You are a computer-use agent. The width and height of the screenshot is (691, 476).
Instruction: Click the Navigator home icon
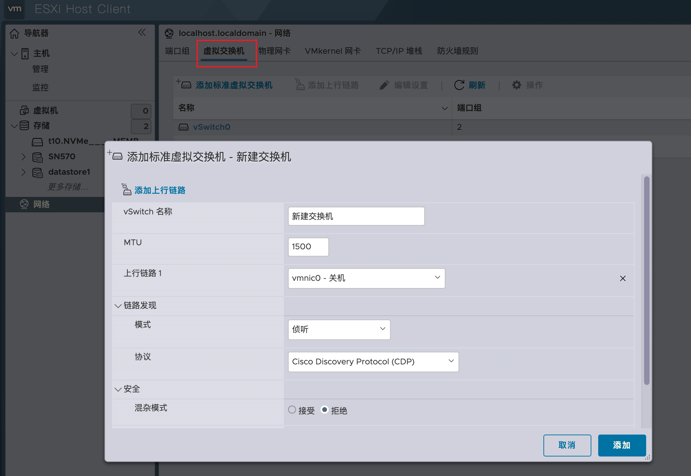[x=14, y=34]
